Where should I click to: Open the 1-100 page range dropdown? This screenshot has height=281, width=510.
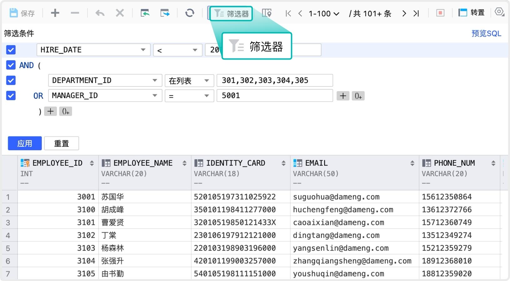click(x=324, y=13)
